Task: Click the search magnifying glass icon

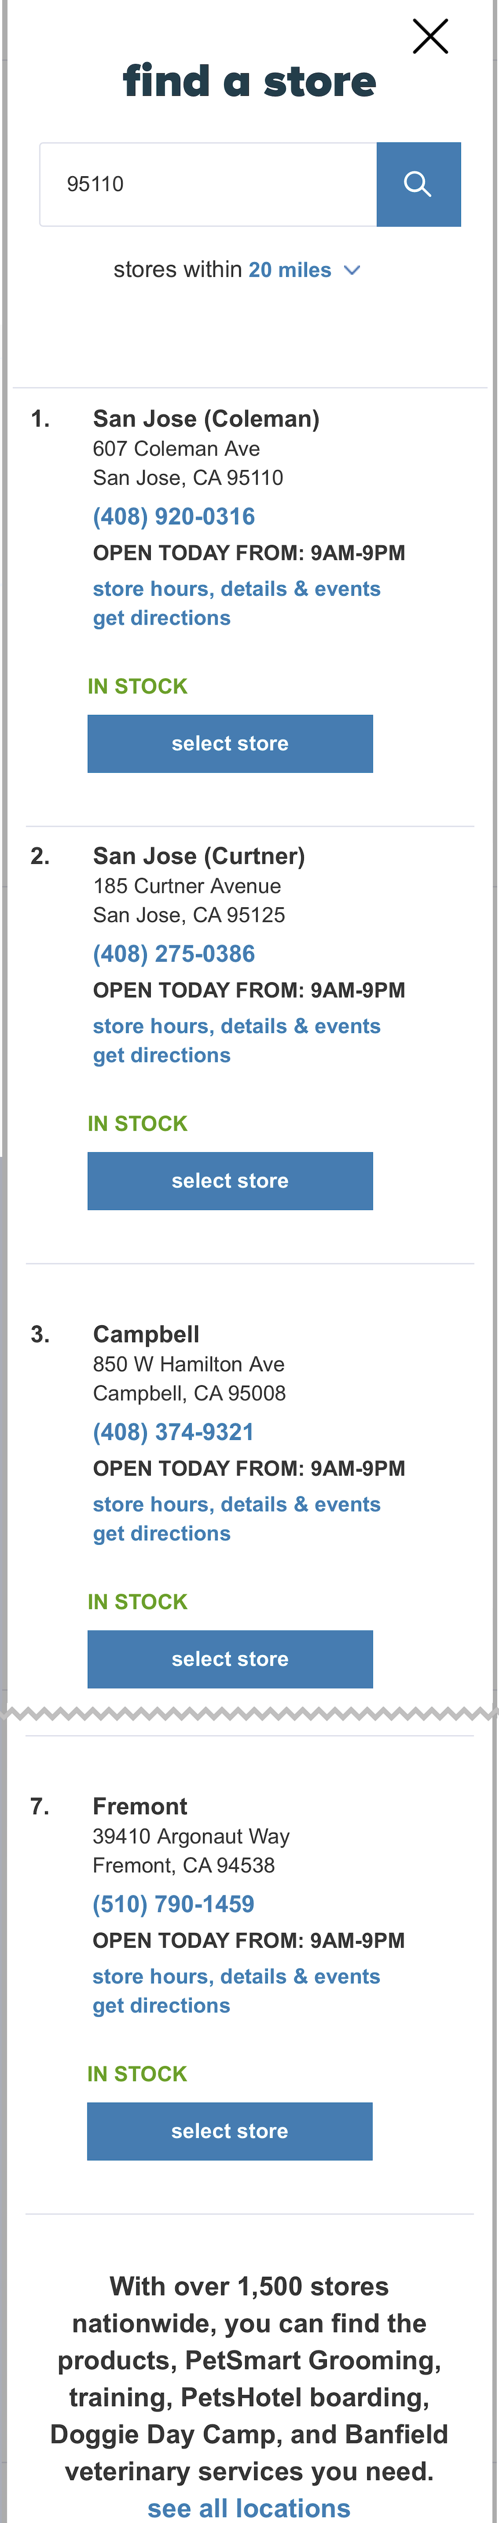Action: (418, 184)
